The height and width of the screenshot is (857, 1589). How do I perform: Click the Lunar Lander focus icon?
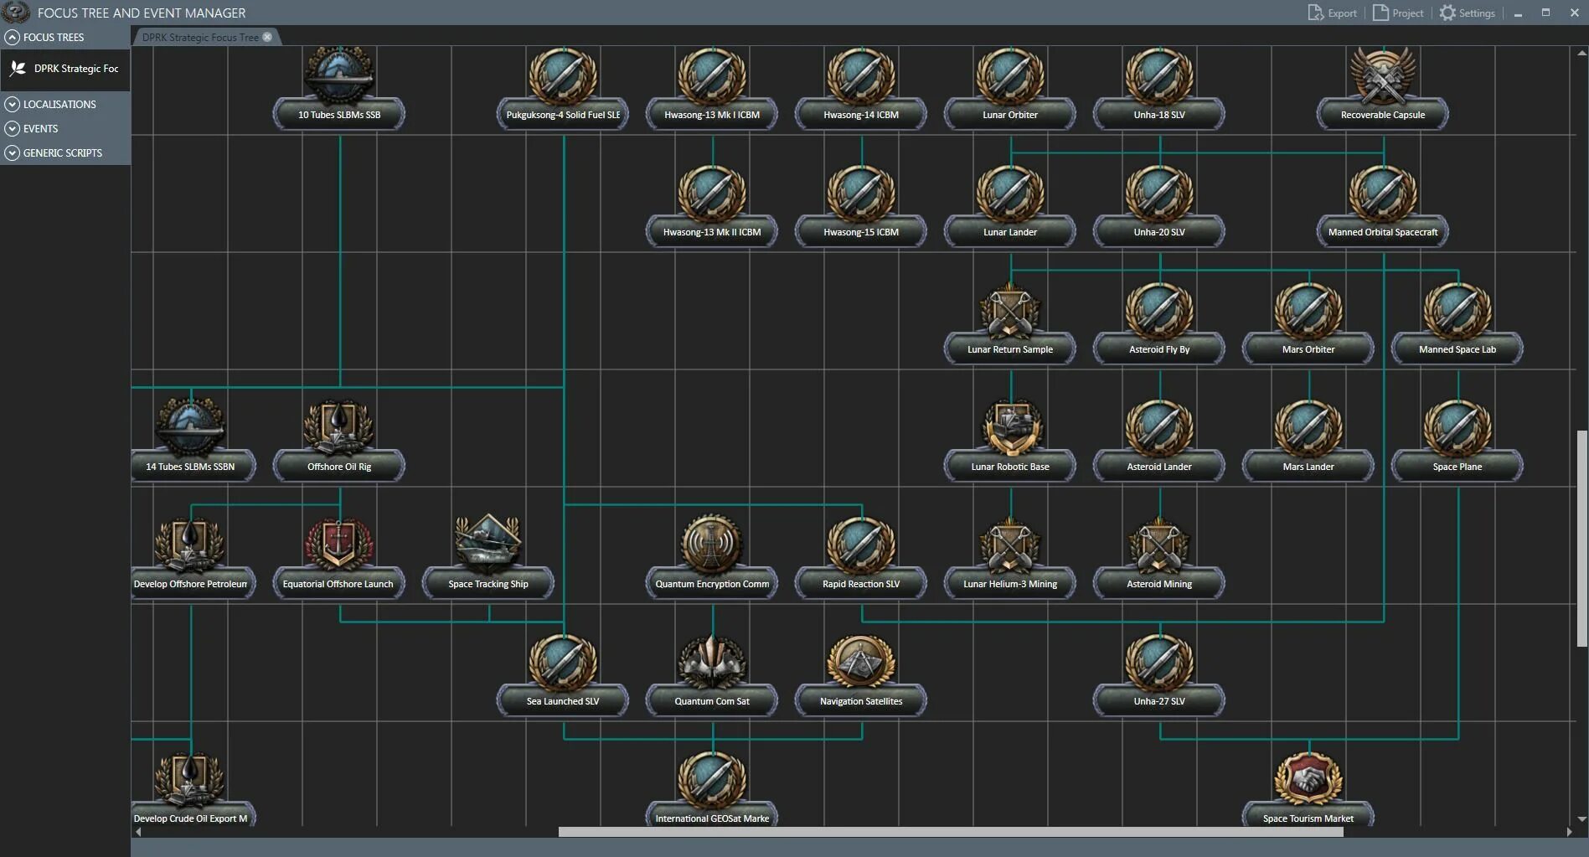point(1010,193)
